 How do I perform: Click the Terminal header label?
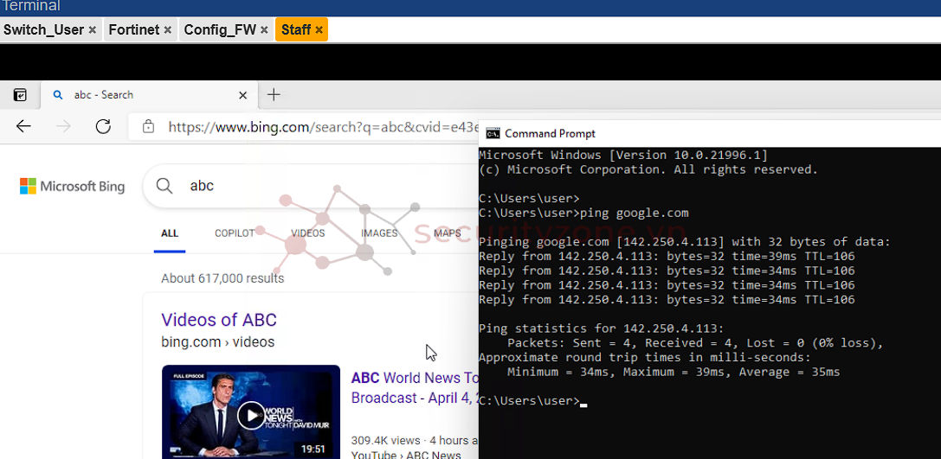[x=31, y=7]
